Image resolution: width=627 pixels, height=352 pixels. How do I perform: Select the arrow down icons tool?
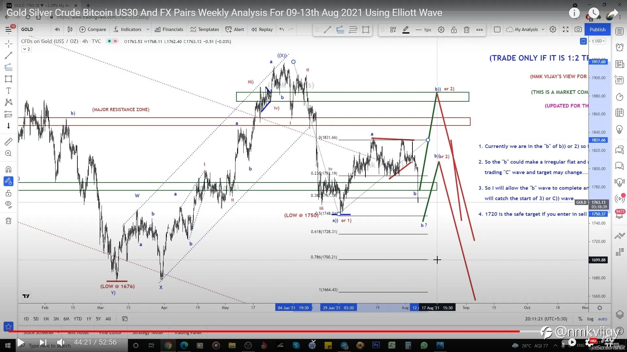8,126
